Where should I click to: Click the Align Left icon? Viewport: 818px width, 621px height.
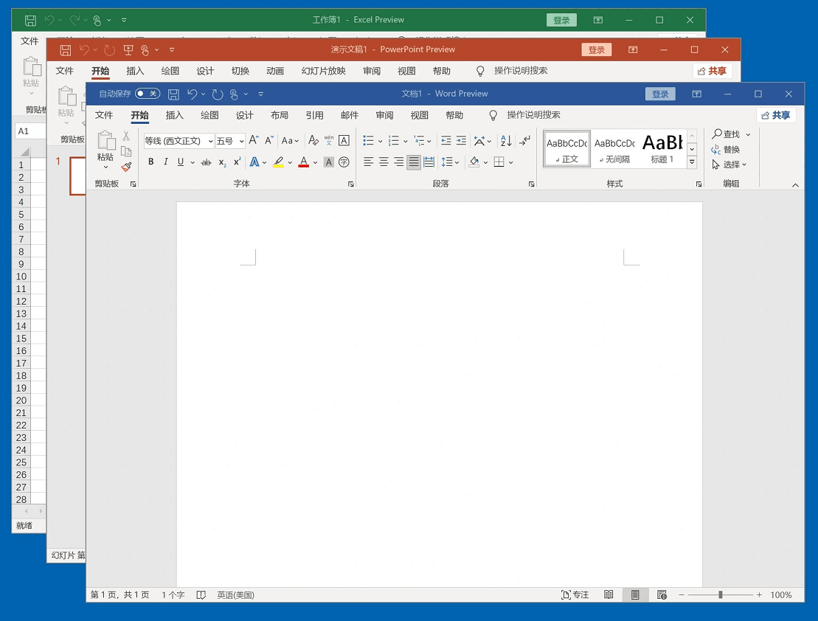[368, 162]
